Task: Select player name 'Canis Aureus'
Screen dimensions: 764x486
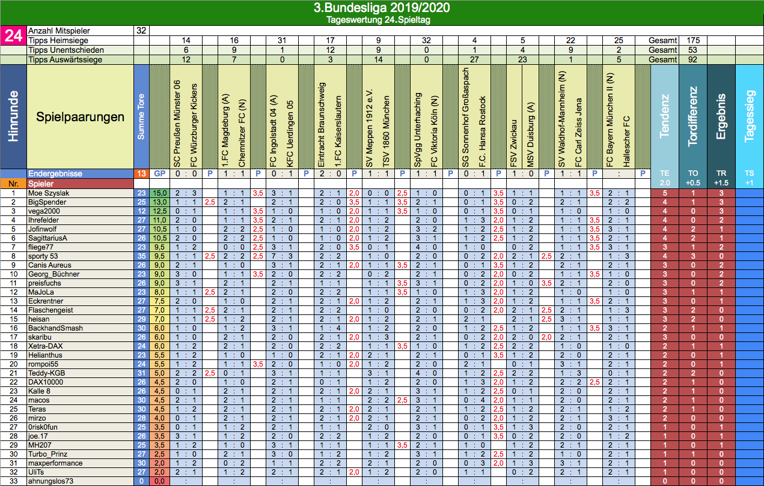Action: (50, 265)
